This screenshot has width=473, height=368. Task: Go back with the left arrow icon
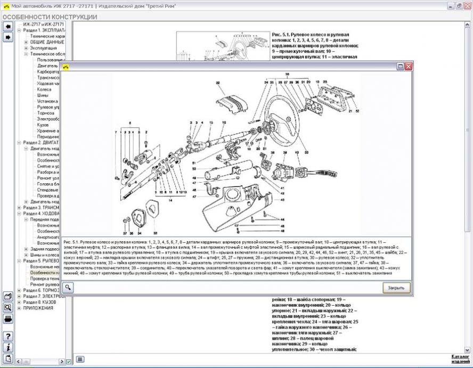pyautogui.click(x=8, y=27)
